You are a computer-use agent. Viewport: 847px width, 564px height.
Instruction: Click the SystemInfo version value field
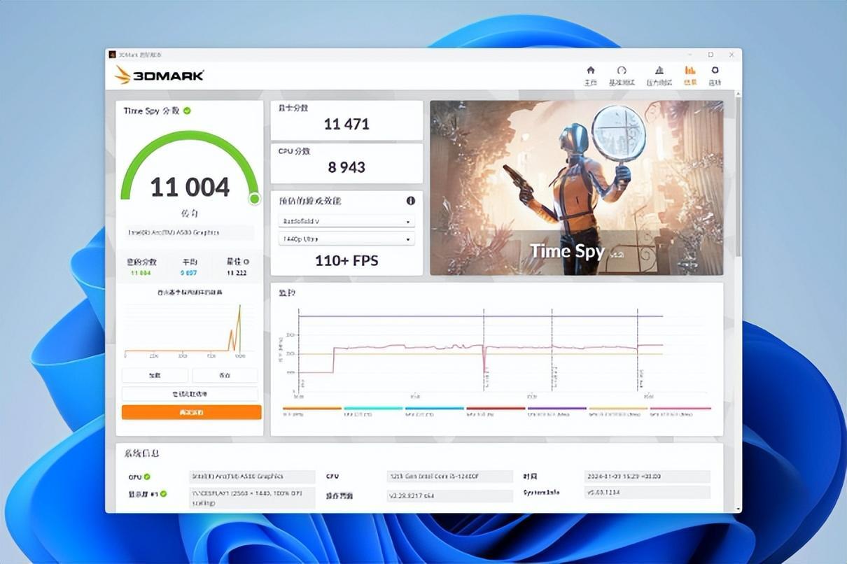click(x=647, y=492)
